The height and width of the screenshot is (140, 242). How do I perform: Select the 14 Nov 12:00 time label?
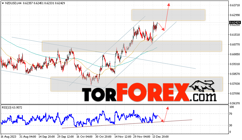(x=123, y=137)
